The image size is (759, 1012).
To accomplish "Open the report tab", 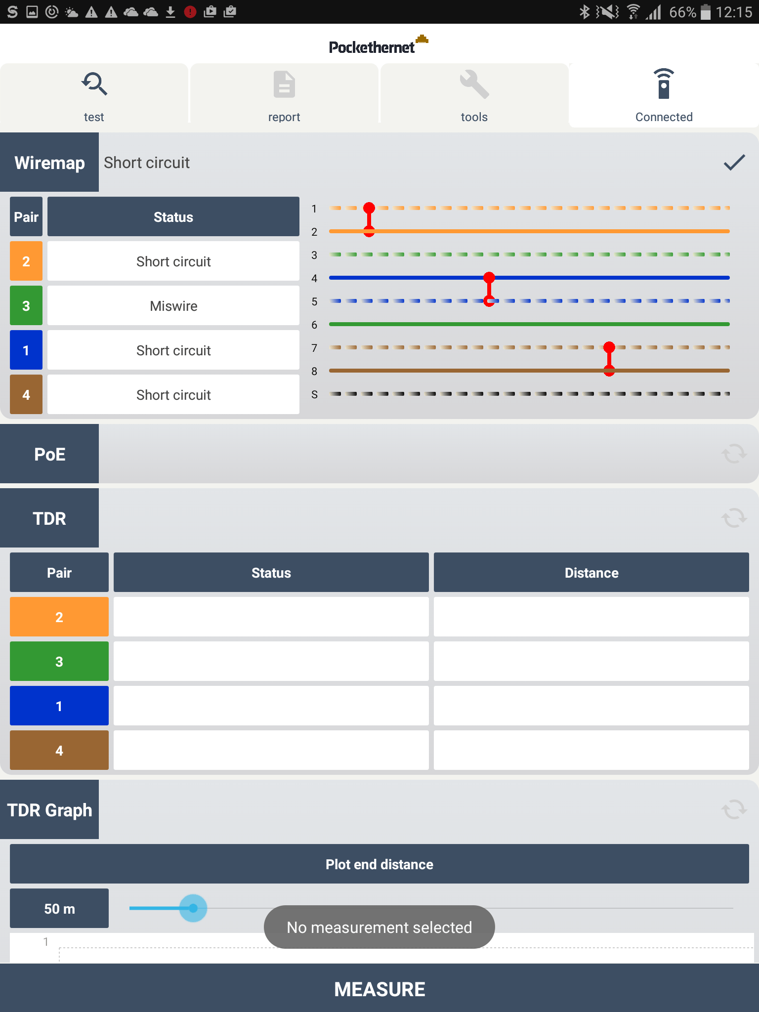I will 284,94.
